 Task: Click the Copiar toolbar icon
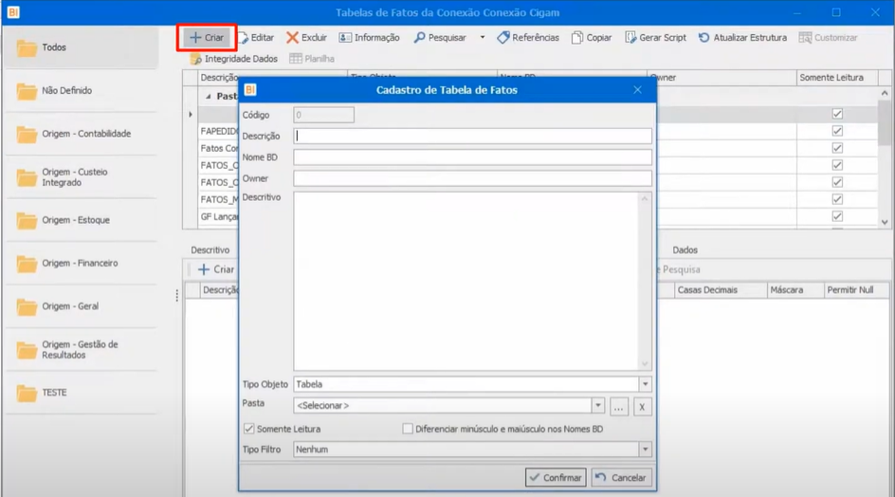click(x=577, y=38)
